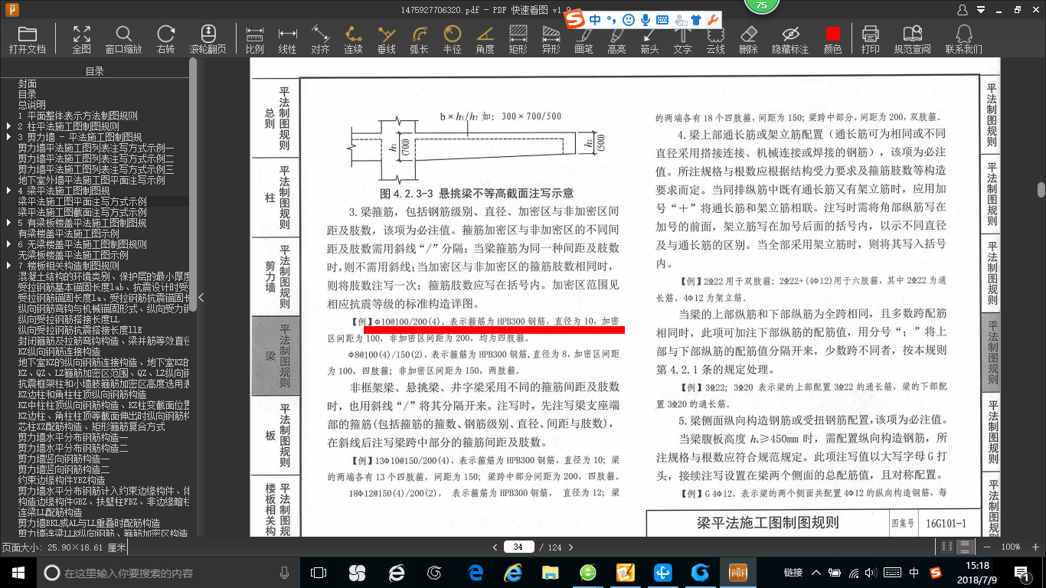This screenshot has width=1046, height=588.
Task: Print the document with 打印
Action: point(870,40)
